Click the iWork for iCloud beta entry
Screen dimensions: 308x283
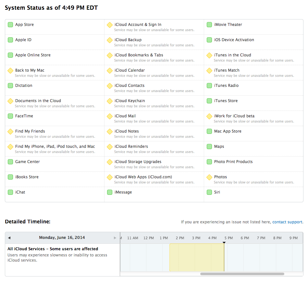tap(234, 116)
